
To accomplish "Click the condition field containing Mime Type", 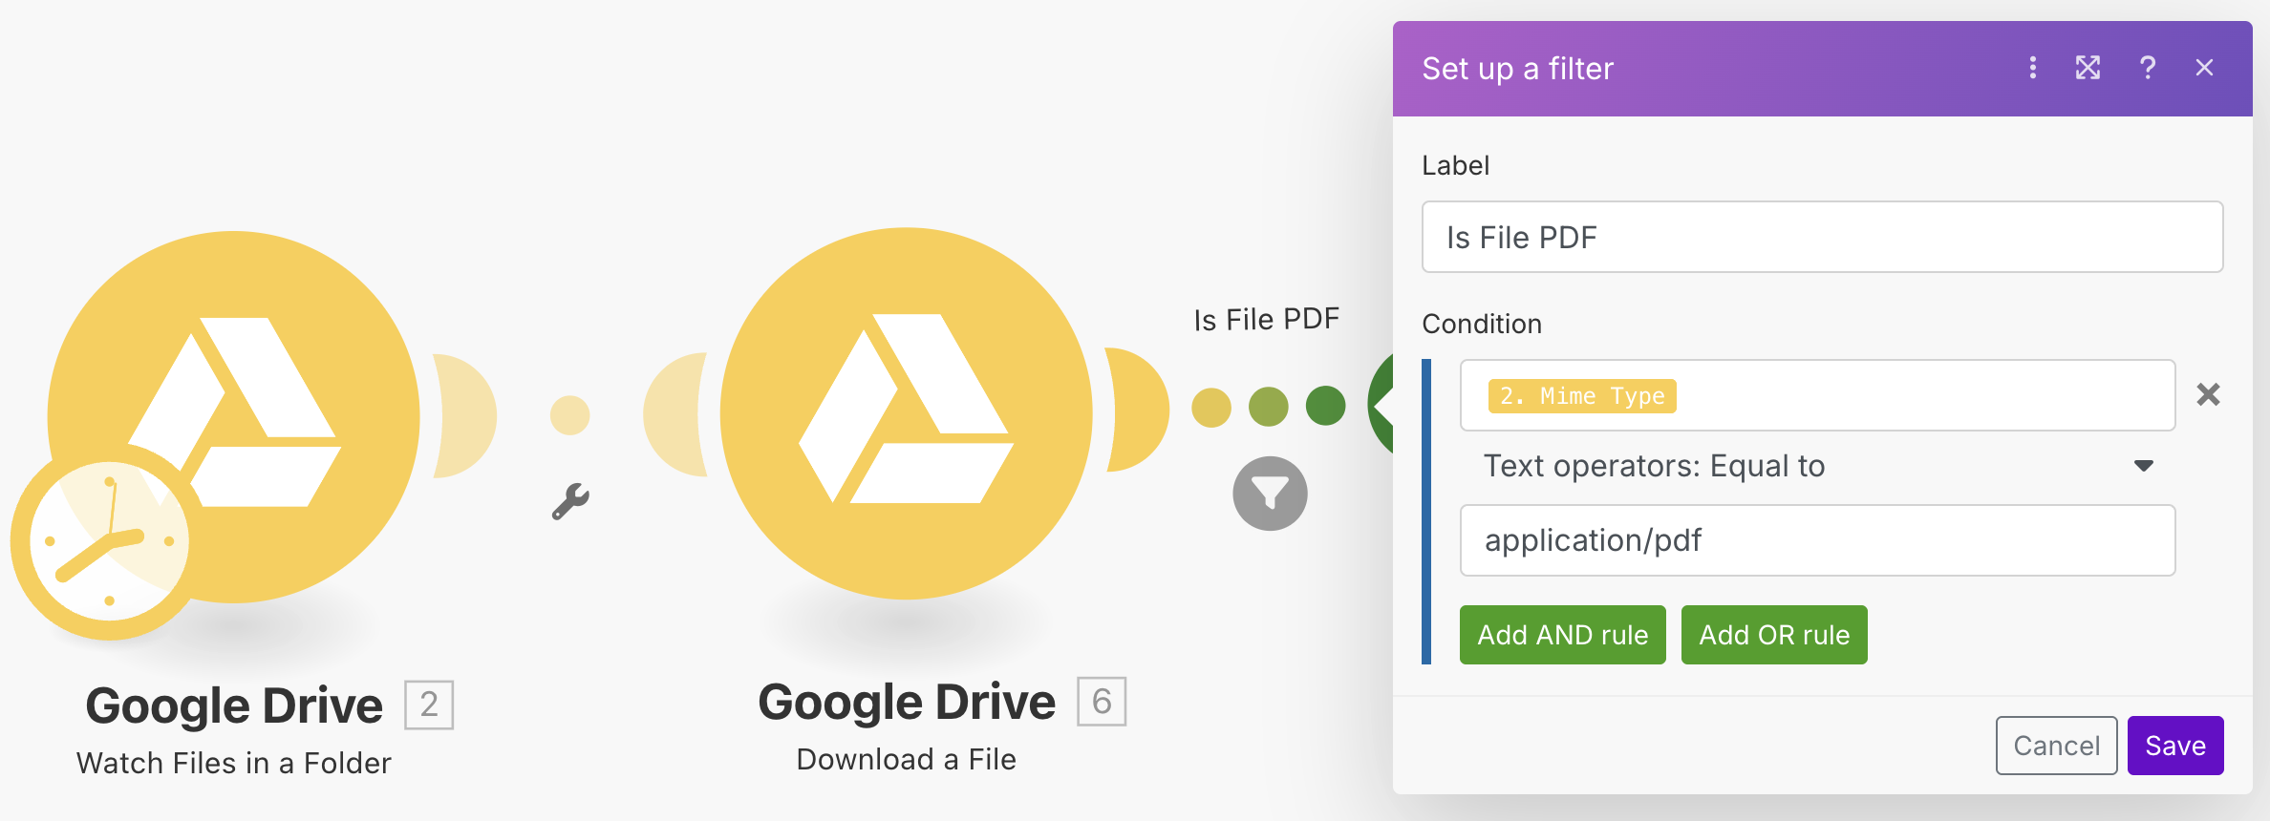I will [x=1817, y=395].
